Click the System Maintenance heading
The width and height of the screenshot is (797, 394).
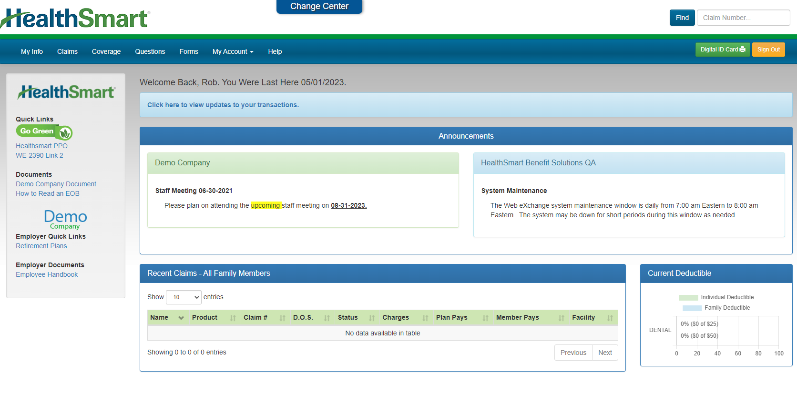[x=514, y=191]
